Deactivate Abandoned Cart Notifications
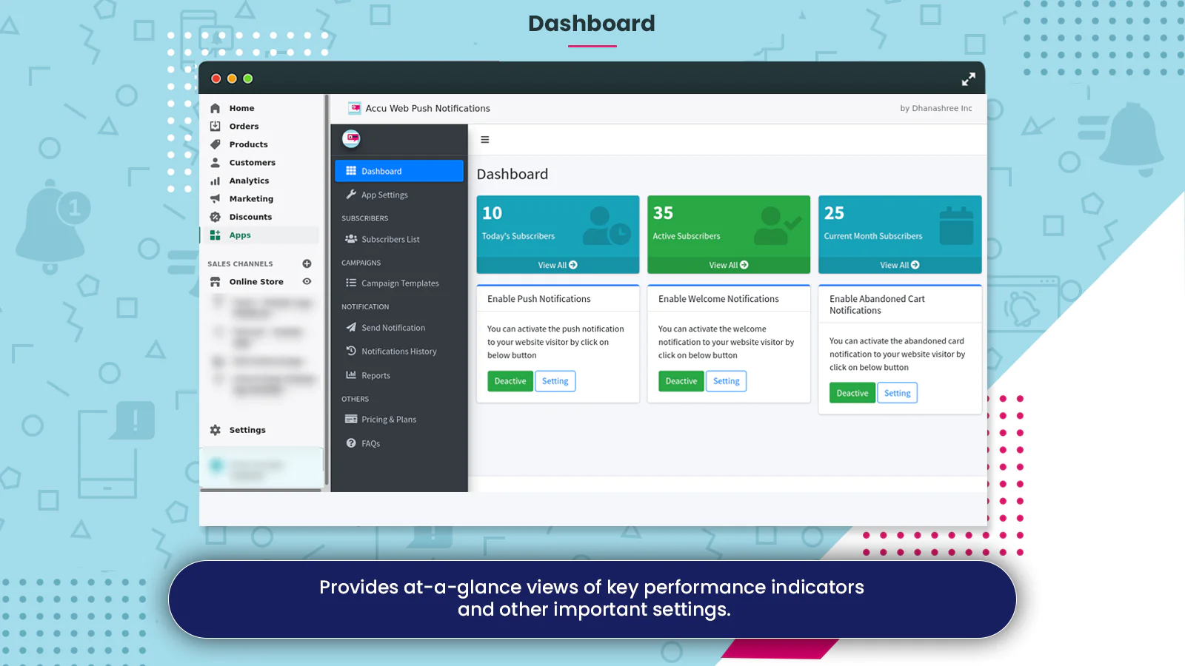1185x666 pixels. click(852, 393)
